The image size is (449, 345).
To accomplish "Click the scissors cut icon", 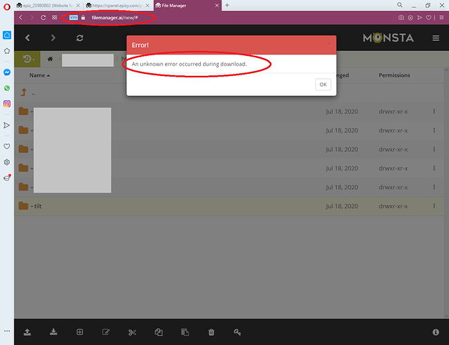I will tap(133, 332).
